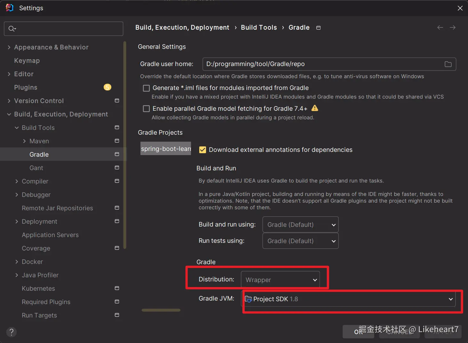Viewport: 468px width, 343px height.
Task: Click the Plugins update count badge
Action: (x=107, y=87)
